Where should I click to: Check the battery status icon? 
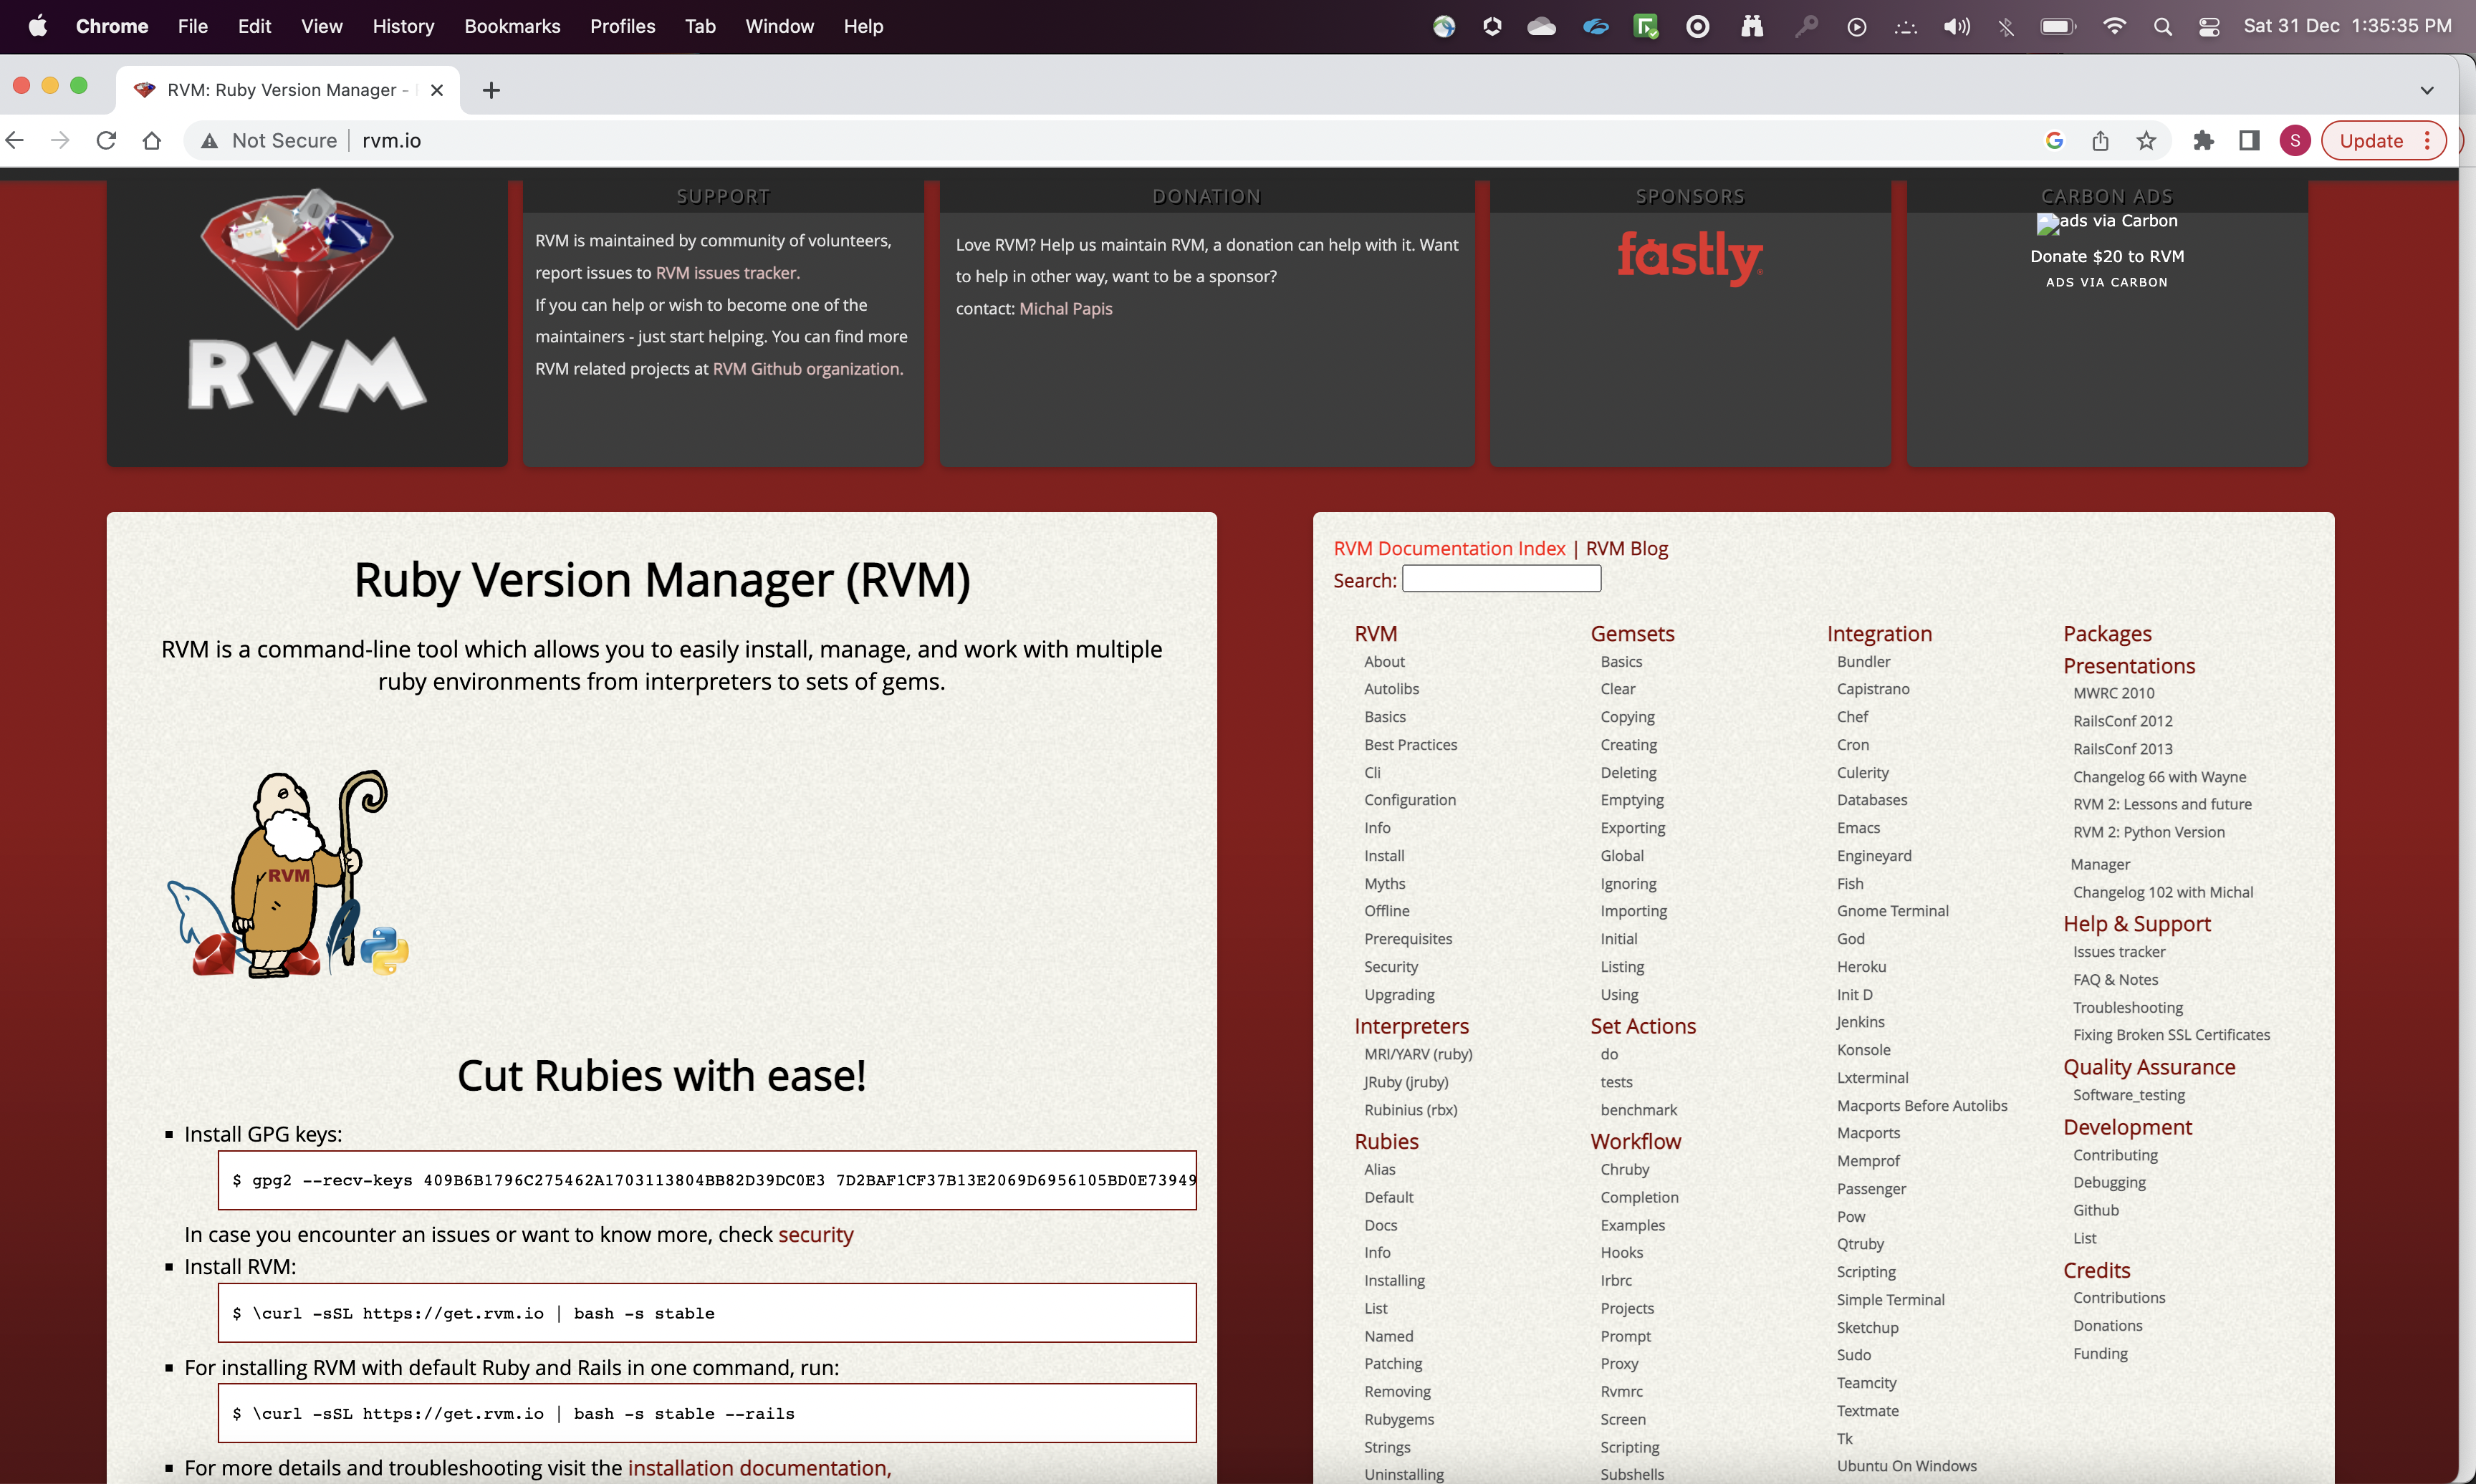[2058, 26]
